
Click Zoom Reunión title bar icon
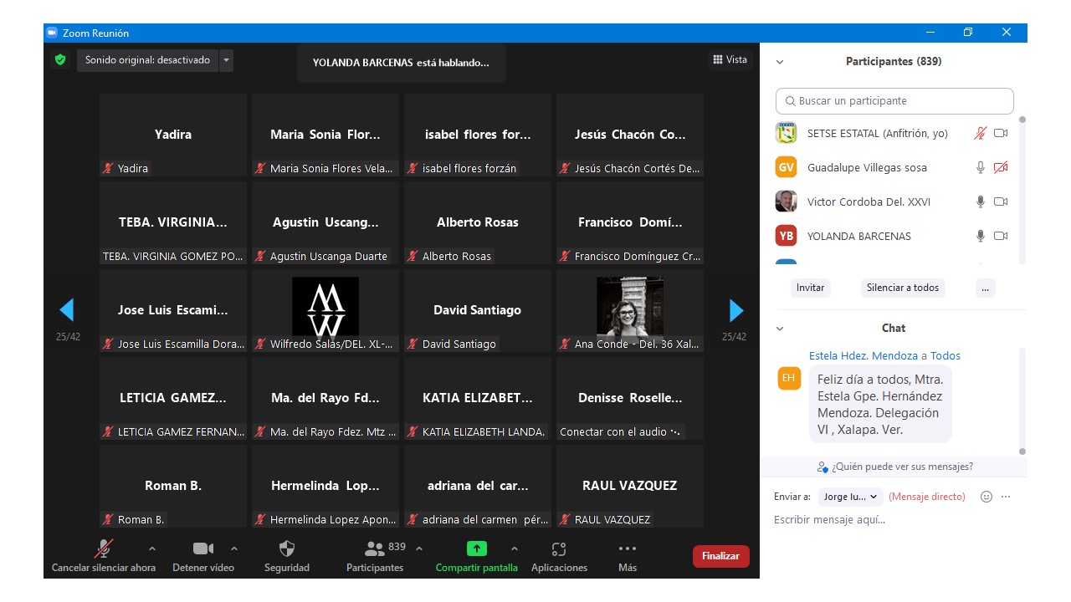click(x=52, y=33)
